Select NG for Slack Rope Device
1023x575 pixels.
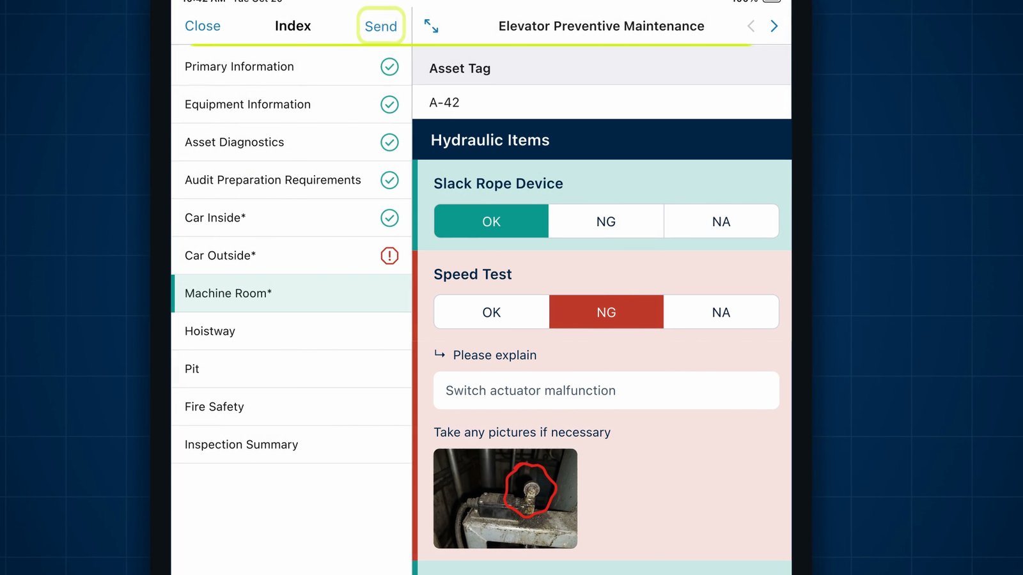606,222
